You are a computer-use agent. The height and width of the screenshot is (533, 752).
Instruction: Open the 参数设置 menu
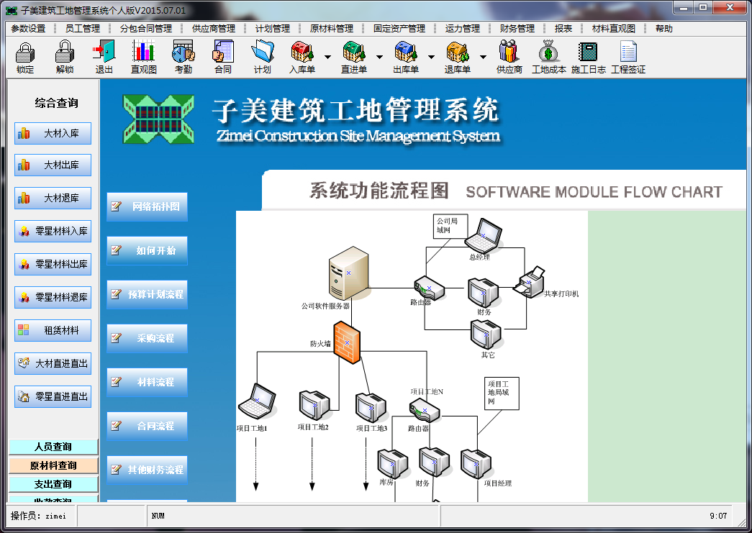tap(28, 29)
